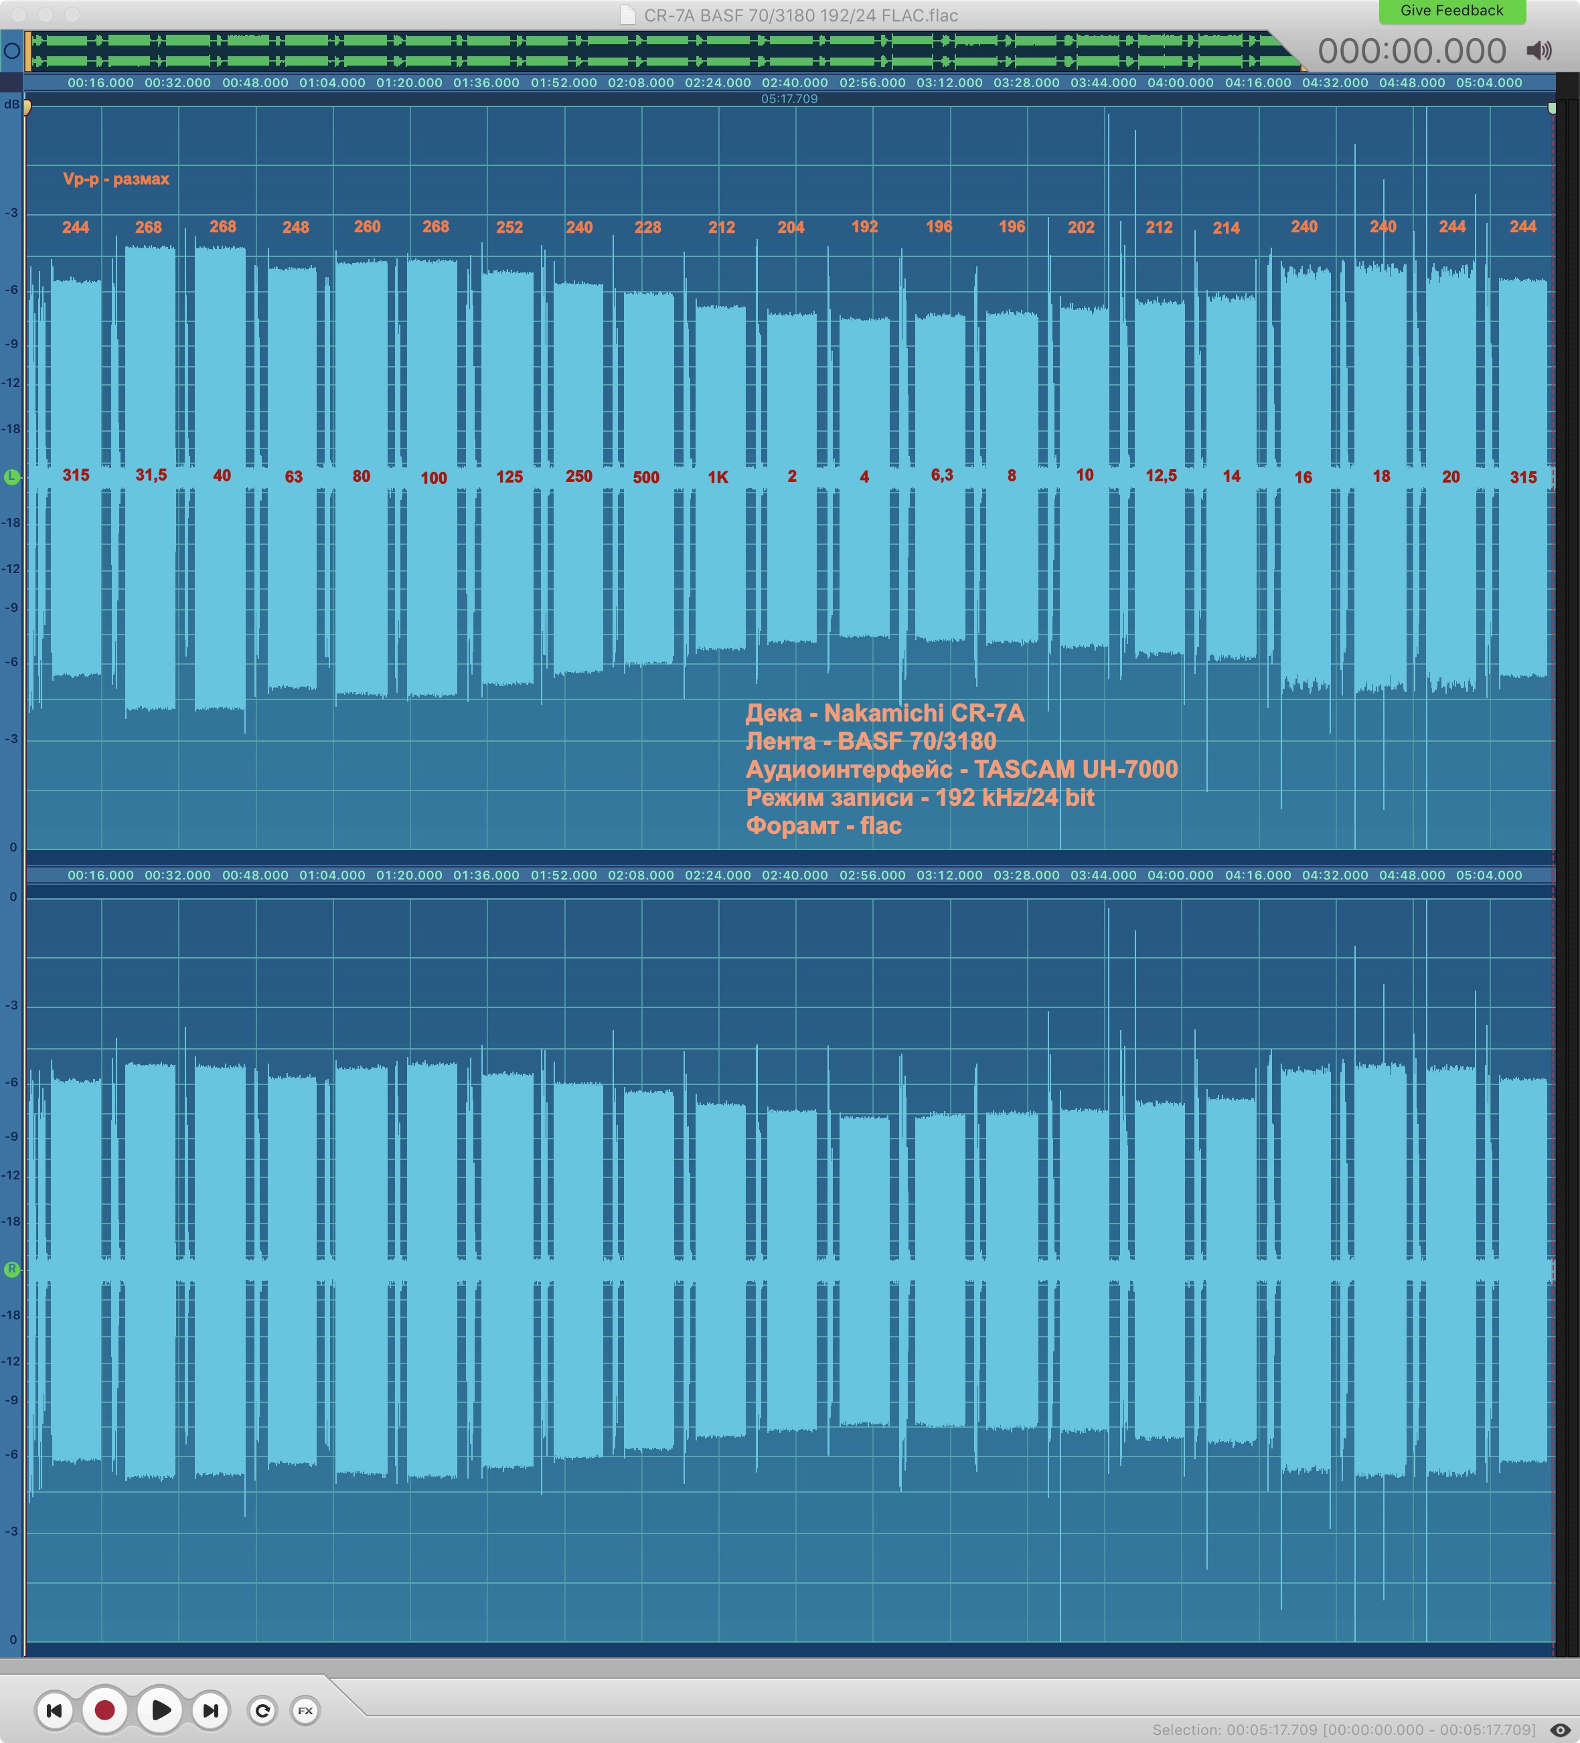Toggle loop playback
The width and height of the screenshot is (1580, 1743).
click(263, 1710)
